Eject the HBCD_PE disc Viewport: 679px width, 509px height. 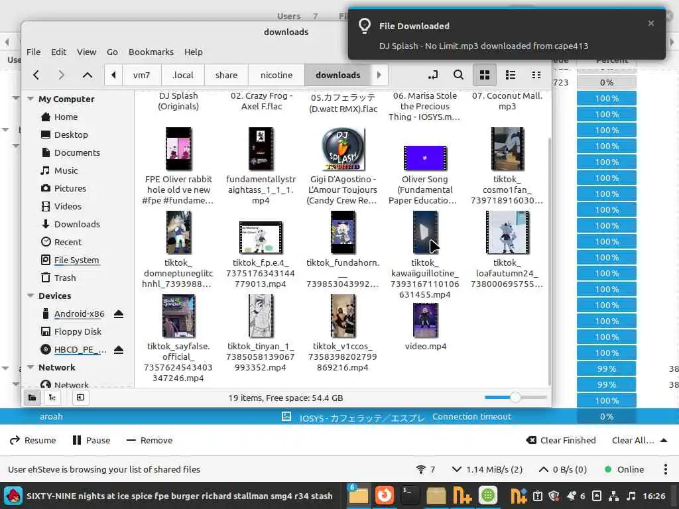click(119, 350)
